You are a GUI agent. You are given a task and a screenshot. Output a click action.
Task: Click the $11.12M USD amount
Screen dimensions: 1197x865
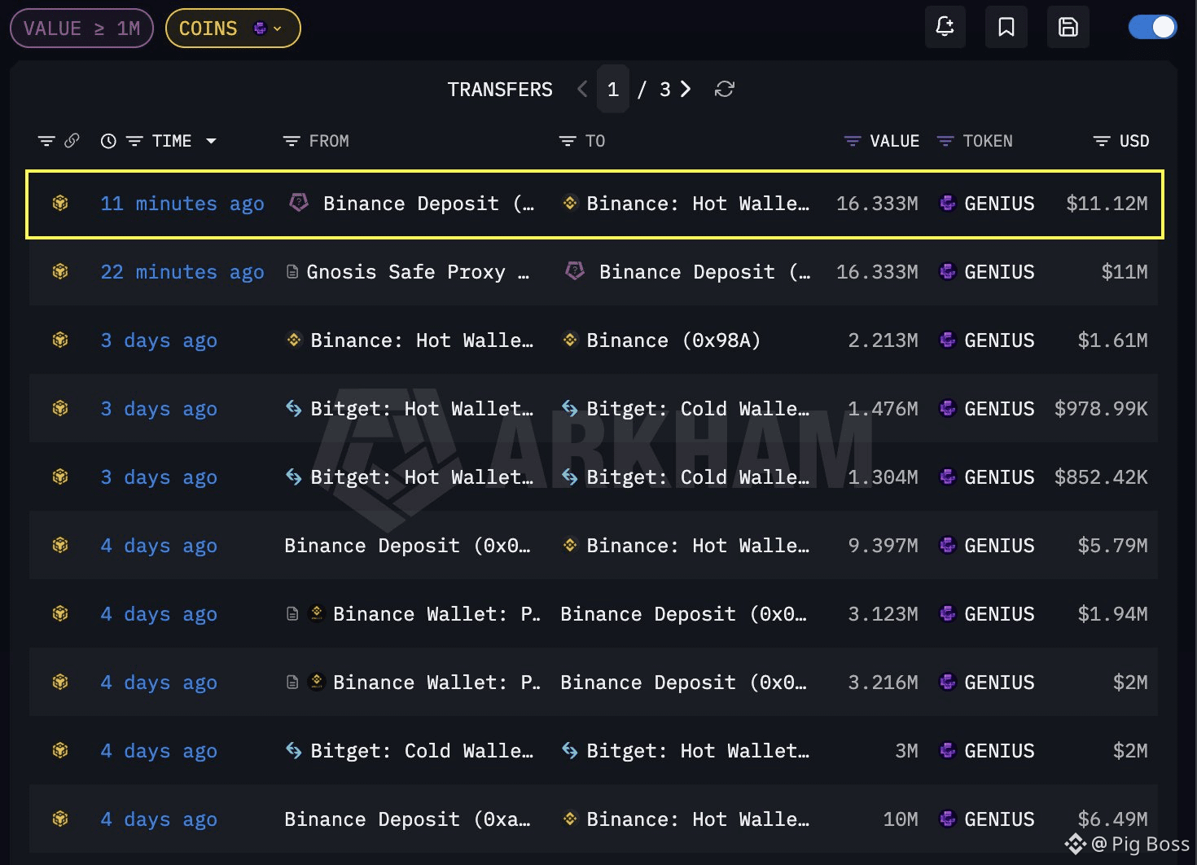(x=1107, y=204)
